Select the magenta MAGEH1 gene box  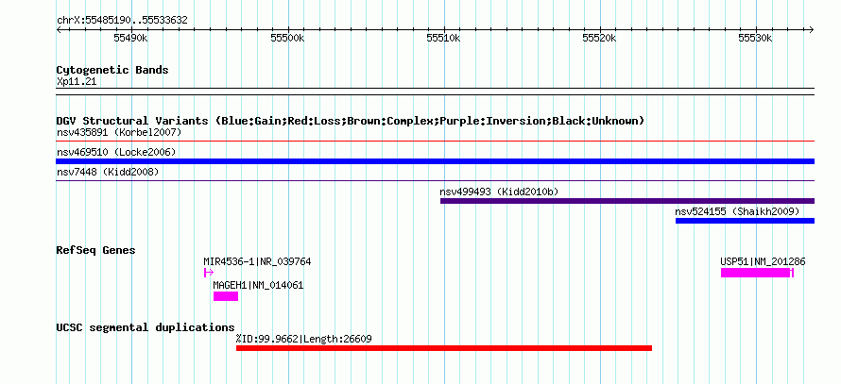[x=226, y=296]
